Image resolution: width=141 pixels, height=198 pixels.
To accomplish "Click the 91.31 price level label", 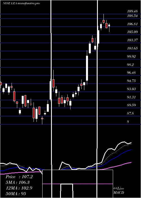I will (132, 97).
